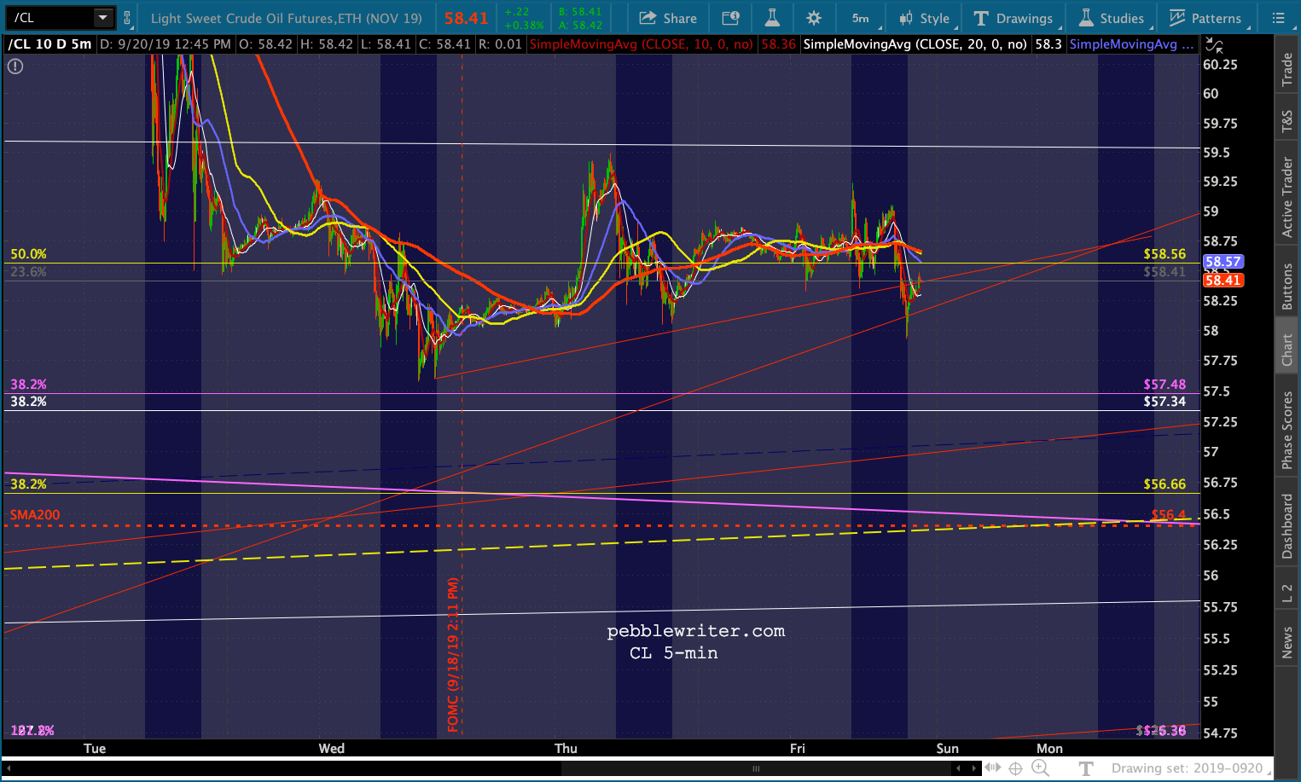Click the chart expansion arrows icon in bottom bar
This screenshot has width=1301, height=782.
(993, 768)
